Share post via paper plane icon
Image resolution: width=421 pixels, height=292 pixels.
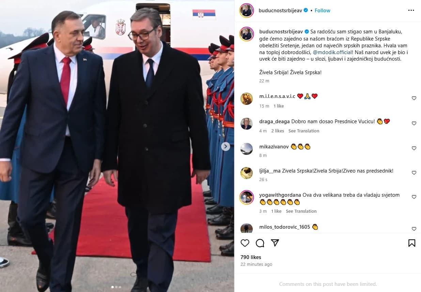(275, 243)
